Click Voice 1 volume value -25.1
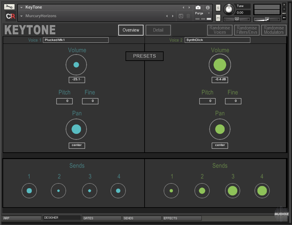 [x=77, y=80]
